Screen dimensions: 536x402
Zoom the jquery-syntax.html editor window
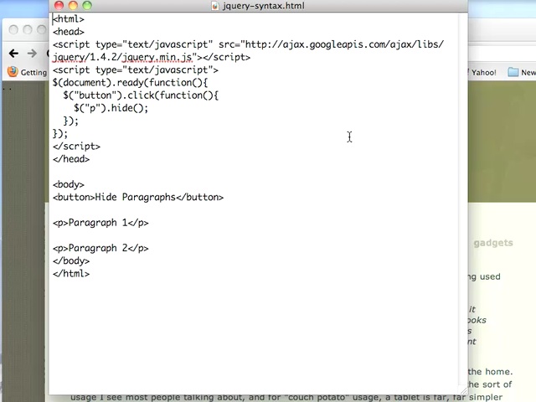click(x=87, y=5)
